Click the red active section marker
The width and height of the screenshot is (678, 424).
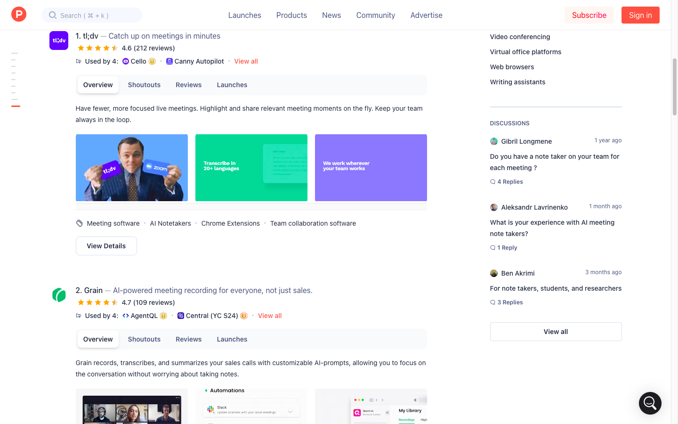pyautogui.click(x=16, y=106)
